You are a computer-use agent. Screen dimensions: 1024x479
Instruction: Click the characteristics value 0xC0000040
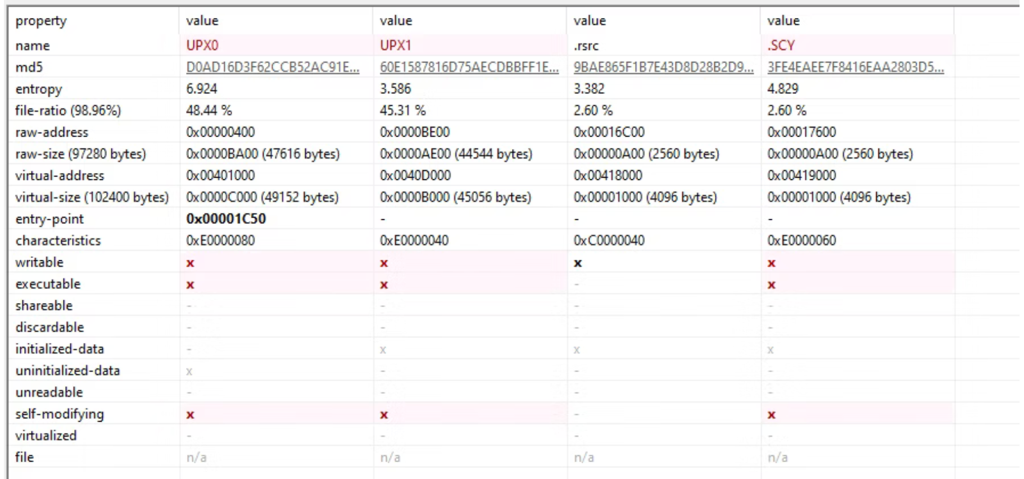(x=609, y=241)
